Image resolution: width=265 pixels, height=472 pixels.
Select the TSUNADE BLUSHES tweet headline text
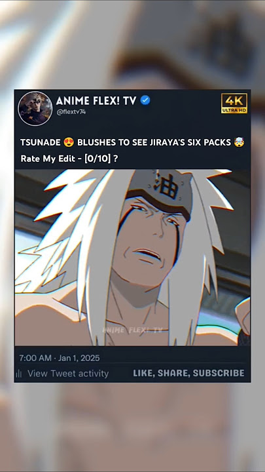(x=132, y=142)
